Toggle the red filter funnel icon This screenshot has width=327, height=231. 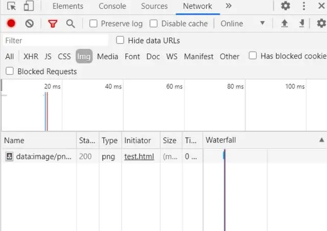[53, 24]
